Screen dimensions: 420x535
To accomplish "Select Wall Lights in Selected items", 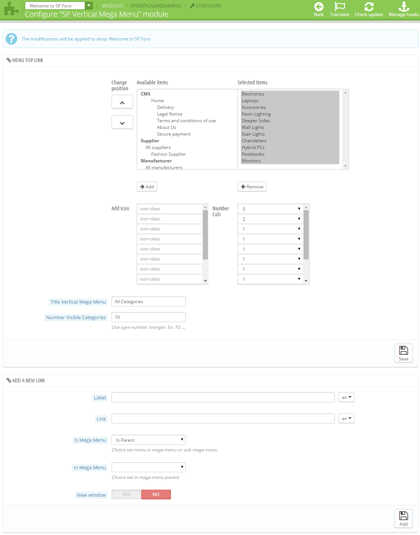I will pos(290,127).
